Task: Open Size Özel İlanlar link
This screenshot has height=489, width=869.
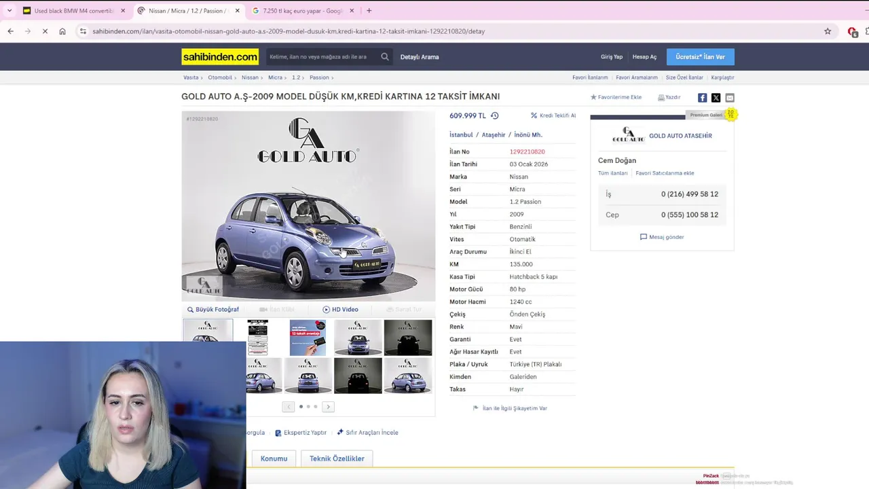Action: point(684,77)
